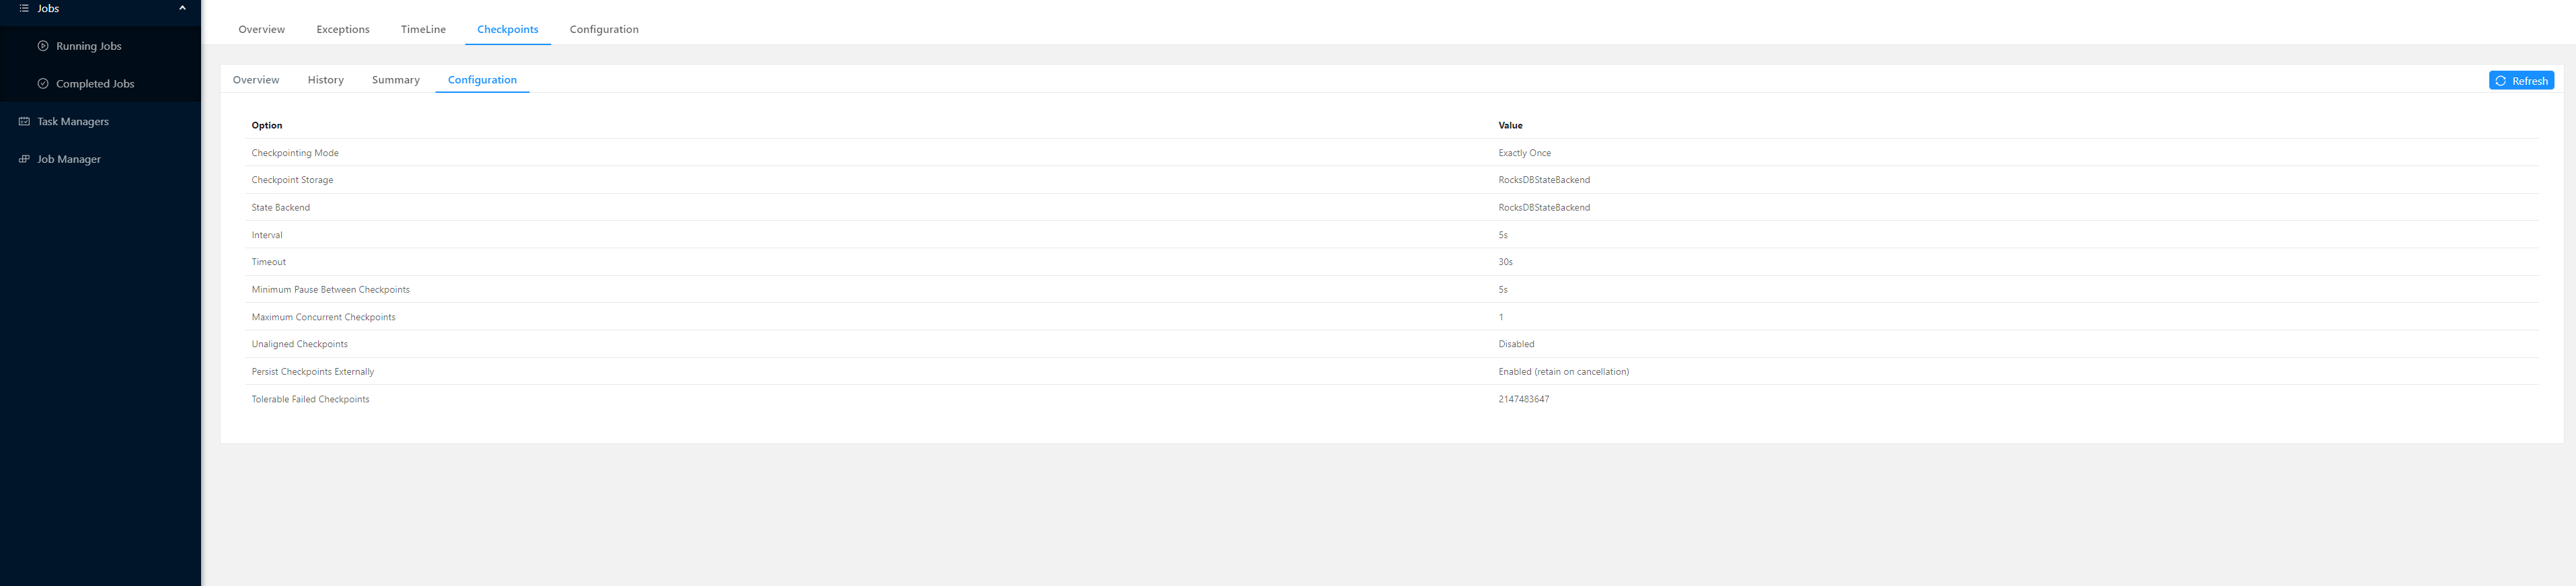
Task: Click the Checkpointing Mode option row label
Action: click(295, 153)
